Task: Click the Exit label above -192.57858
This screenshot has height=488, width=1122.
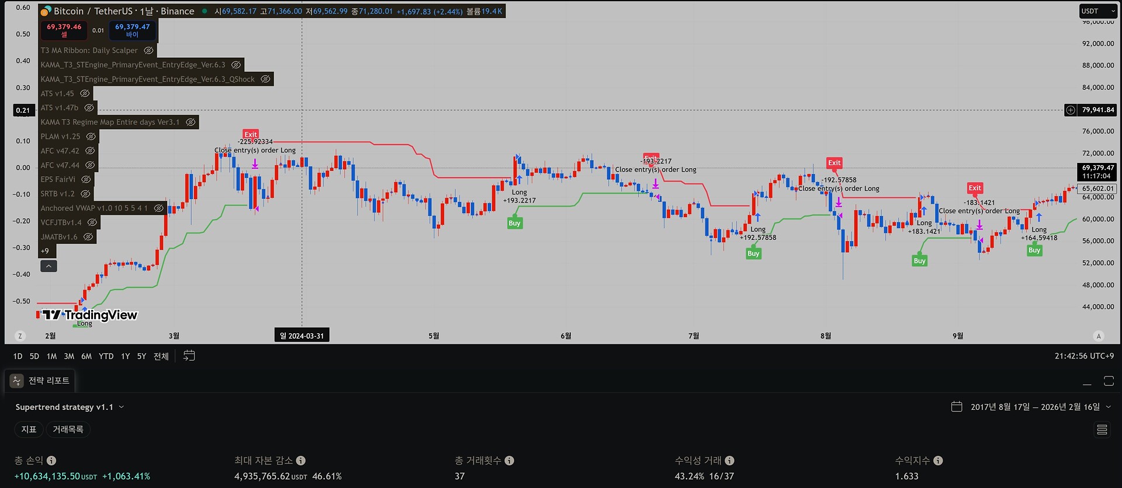Action: point(834,163)
